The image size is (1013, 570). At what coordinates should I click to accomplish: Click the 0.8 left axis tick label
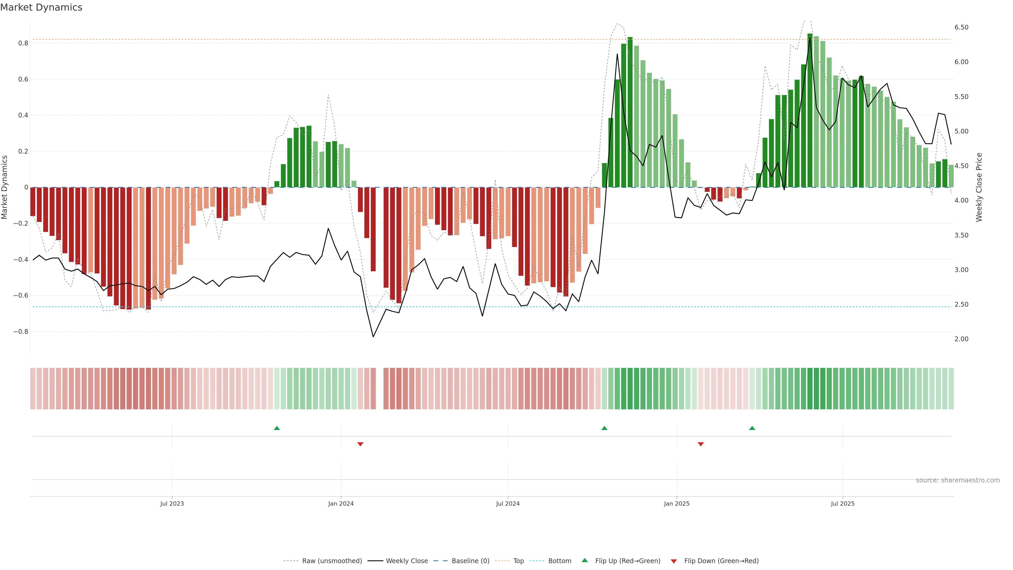[23, 43]
